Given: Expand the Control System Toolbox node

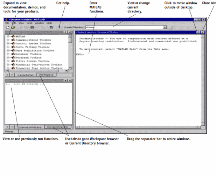Looking at the screenshot, I should (8, 43).
